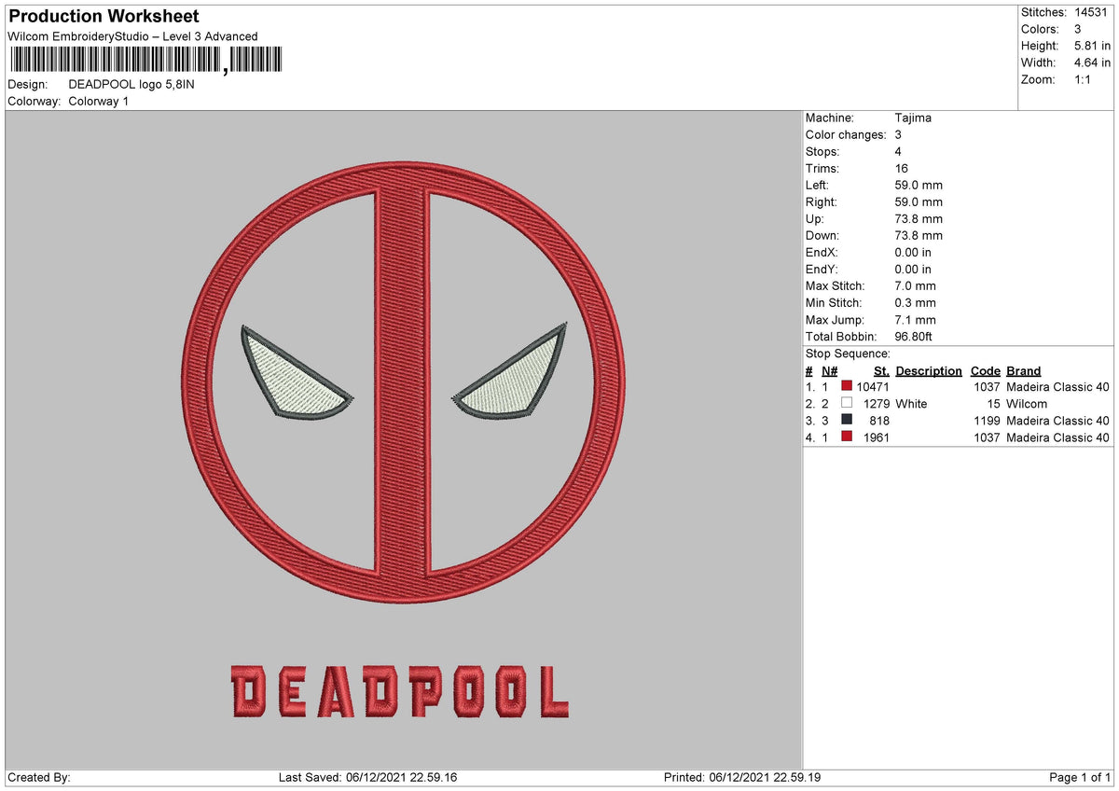
Task: Select the White color chip for stop 2
Action: (846, 401)
